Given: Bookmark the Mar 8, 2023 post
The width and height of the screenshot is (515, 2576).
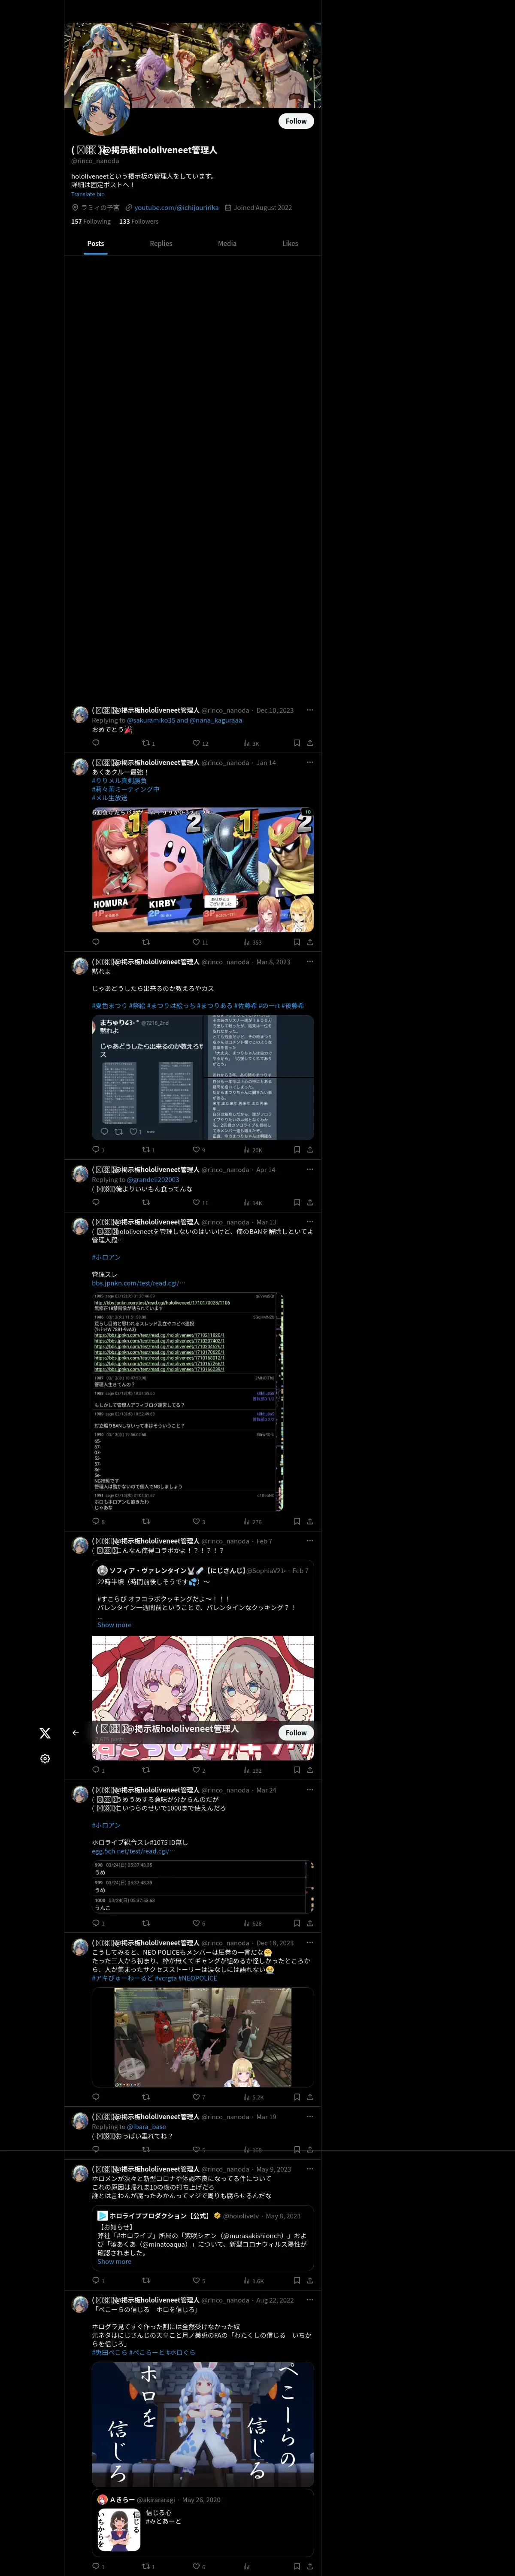Looking at the screenshot, I should pyautogui.click(x=297, y=1150).
